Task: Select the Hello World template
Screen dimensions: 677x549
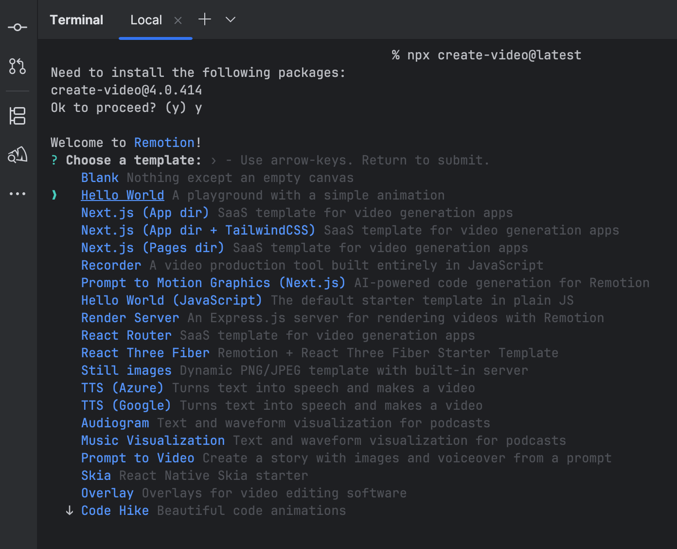Action: point(123,195)
